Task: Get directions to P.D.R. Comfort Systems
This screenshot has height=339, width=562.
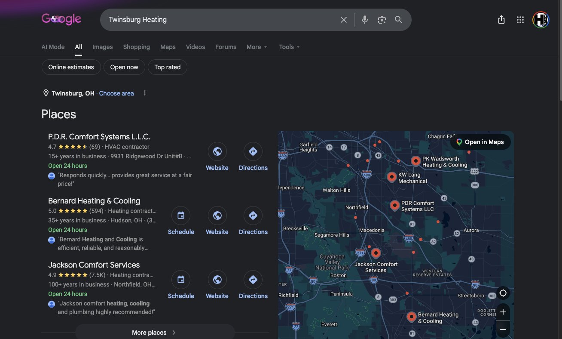Action: (253, 151)
